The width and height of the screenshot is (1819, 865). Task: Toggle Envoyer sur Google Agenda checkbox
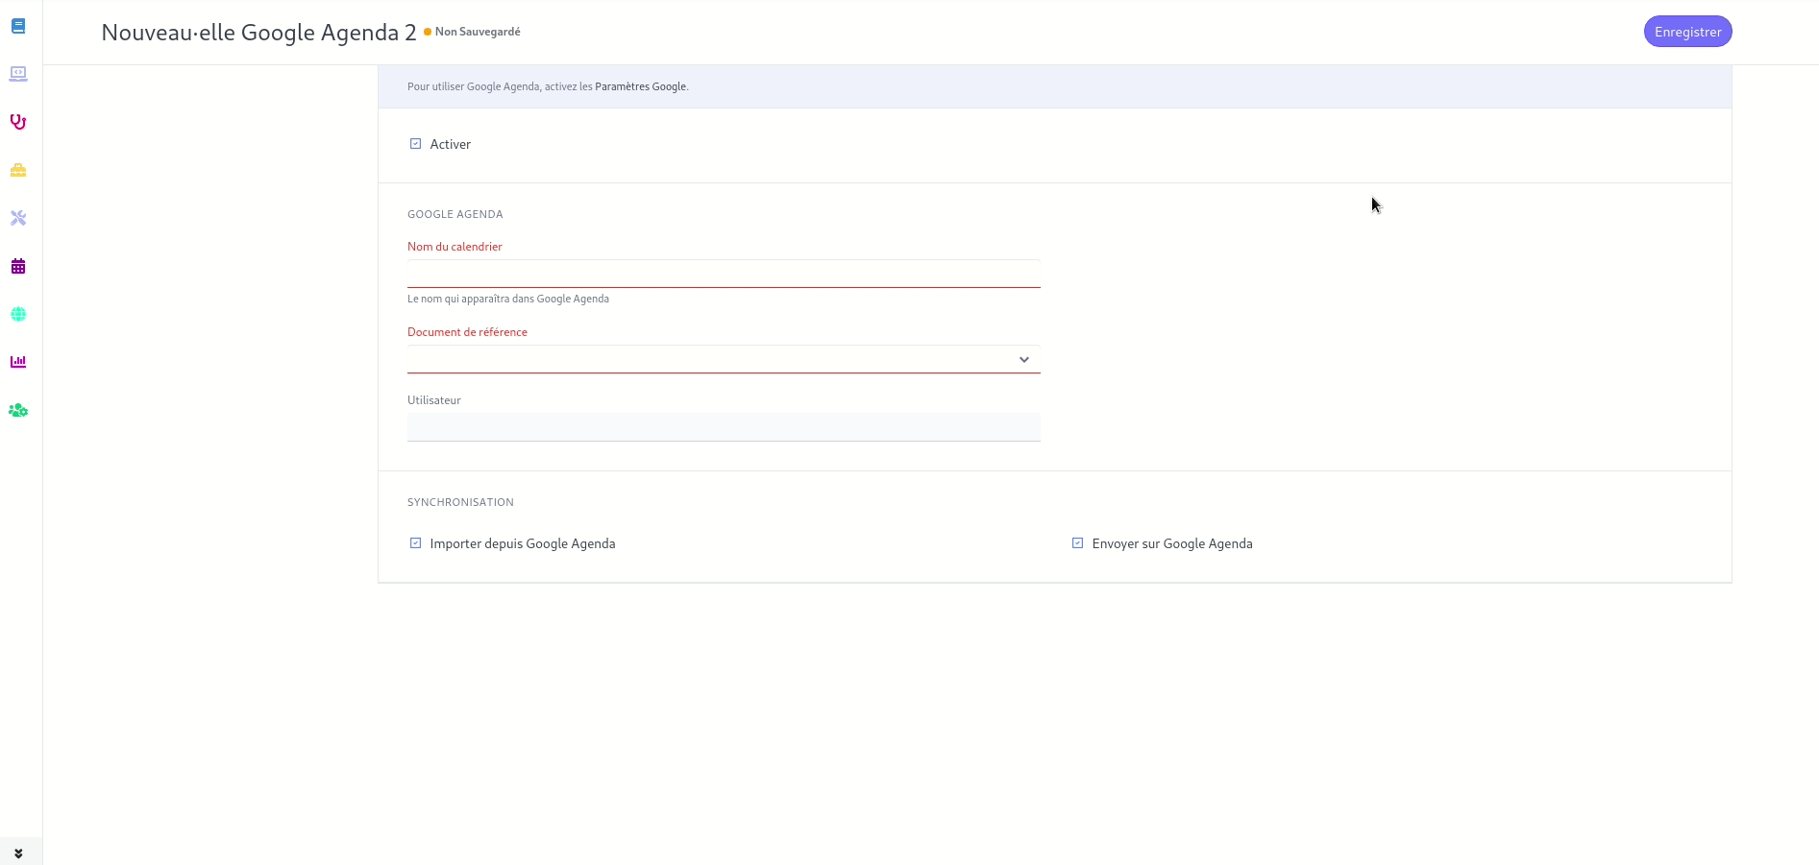pos(1078,543)
